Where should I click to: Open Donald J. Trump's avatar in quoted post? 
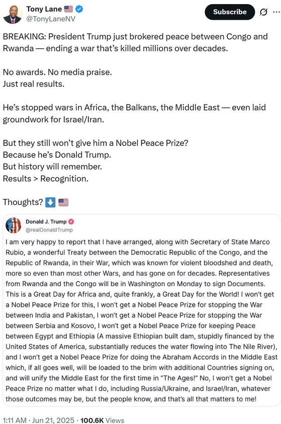click(13, 225)
